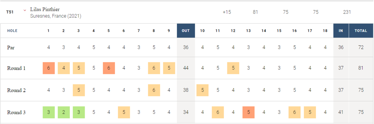Click Round 1 hole 5 orange score

pos(109,68)
